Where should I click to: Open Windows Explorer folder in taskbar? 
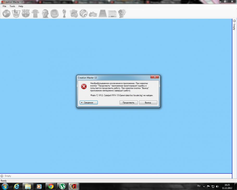click(28, 186)
